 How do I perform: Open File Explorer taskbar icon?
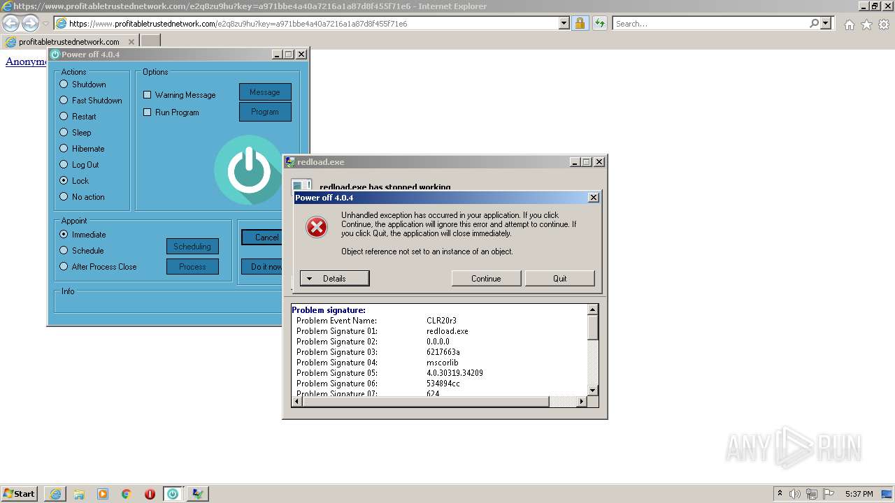click(79, 494)
